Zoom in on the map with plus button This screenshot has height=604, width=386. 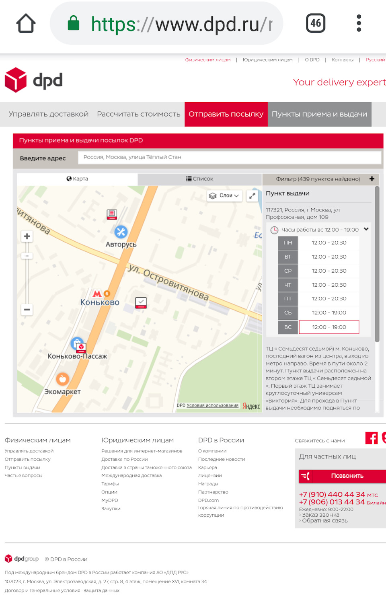[x=27, y=236]
